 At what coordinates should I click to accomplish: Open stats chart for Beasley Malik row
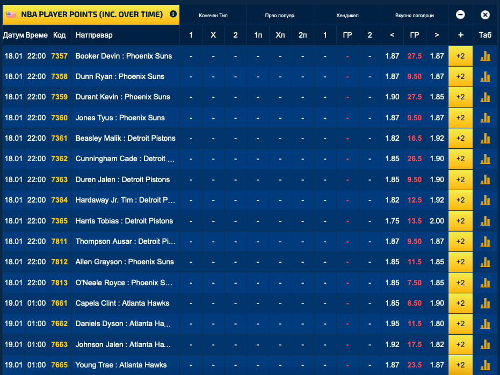tap(485, 138)
